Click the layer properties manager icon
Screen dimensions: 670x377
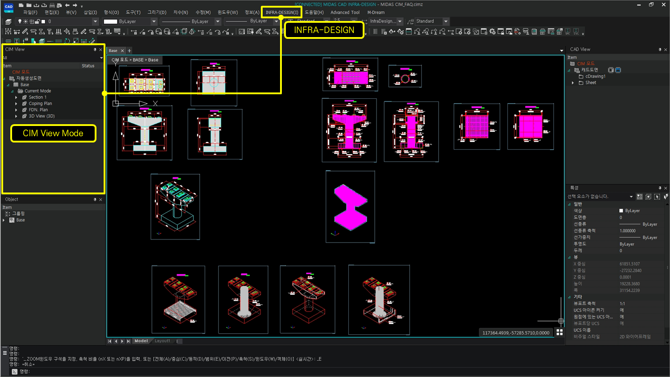coord(8,21)
